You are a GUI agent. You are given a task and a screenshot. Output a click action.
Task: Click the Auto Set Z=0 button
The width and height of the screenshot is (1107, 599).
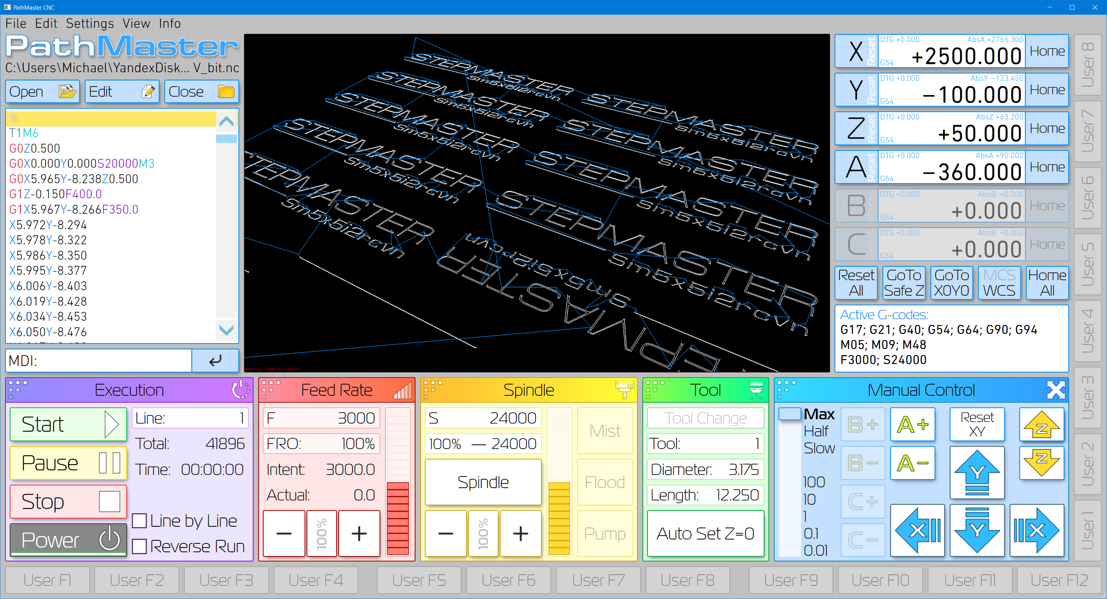[x=705, y=533]
